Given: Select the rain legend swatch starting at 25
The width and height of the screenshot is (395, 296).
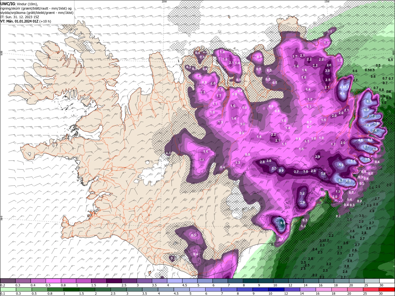Looking at the screenshot, I should [x=371, y=290].
